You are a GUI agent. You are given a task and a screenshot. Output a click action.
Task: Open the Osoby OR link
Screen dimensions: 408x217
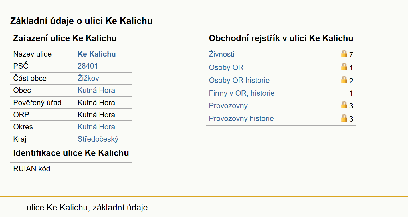coord(226,67)
